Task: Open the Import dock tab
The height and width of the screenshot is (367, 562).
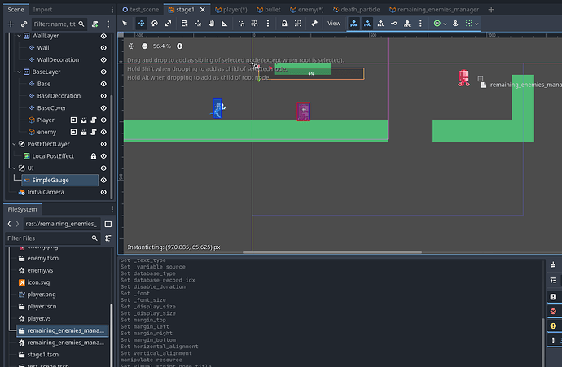Action: pos(42,8)
